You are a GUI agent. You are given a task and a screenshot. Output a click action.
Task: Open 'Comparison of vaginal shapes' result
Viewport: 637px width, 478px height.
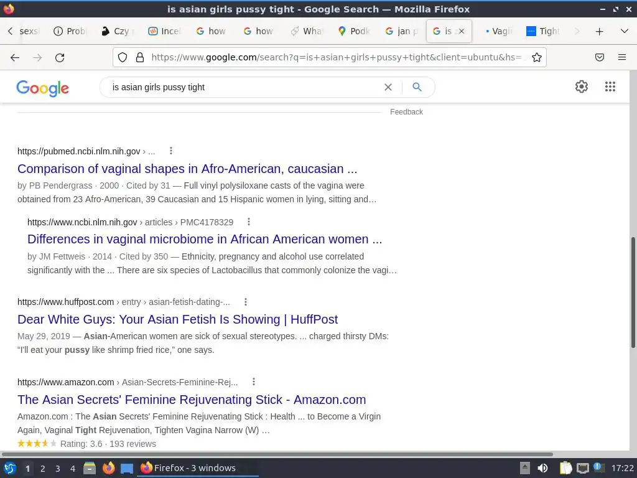[187, 169]
